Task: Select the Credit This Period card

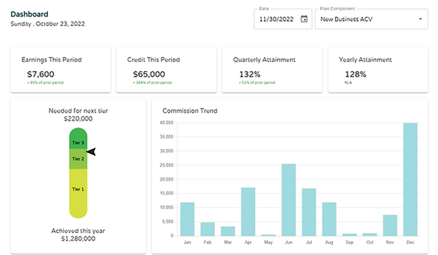Action: (x=166, y=70)
